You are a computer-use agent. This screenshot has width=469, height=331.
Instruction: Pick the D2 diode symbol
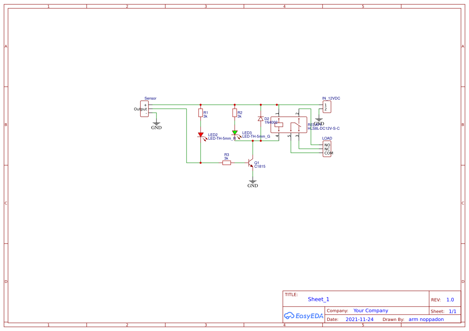260,119
